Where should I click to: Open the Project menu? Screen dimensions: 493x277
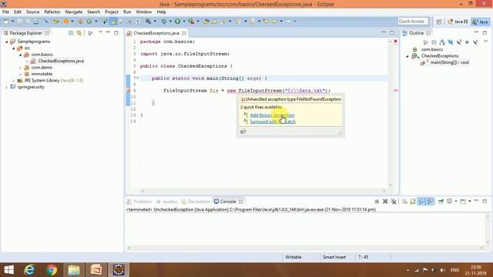[x=111, y=12]
